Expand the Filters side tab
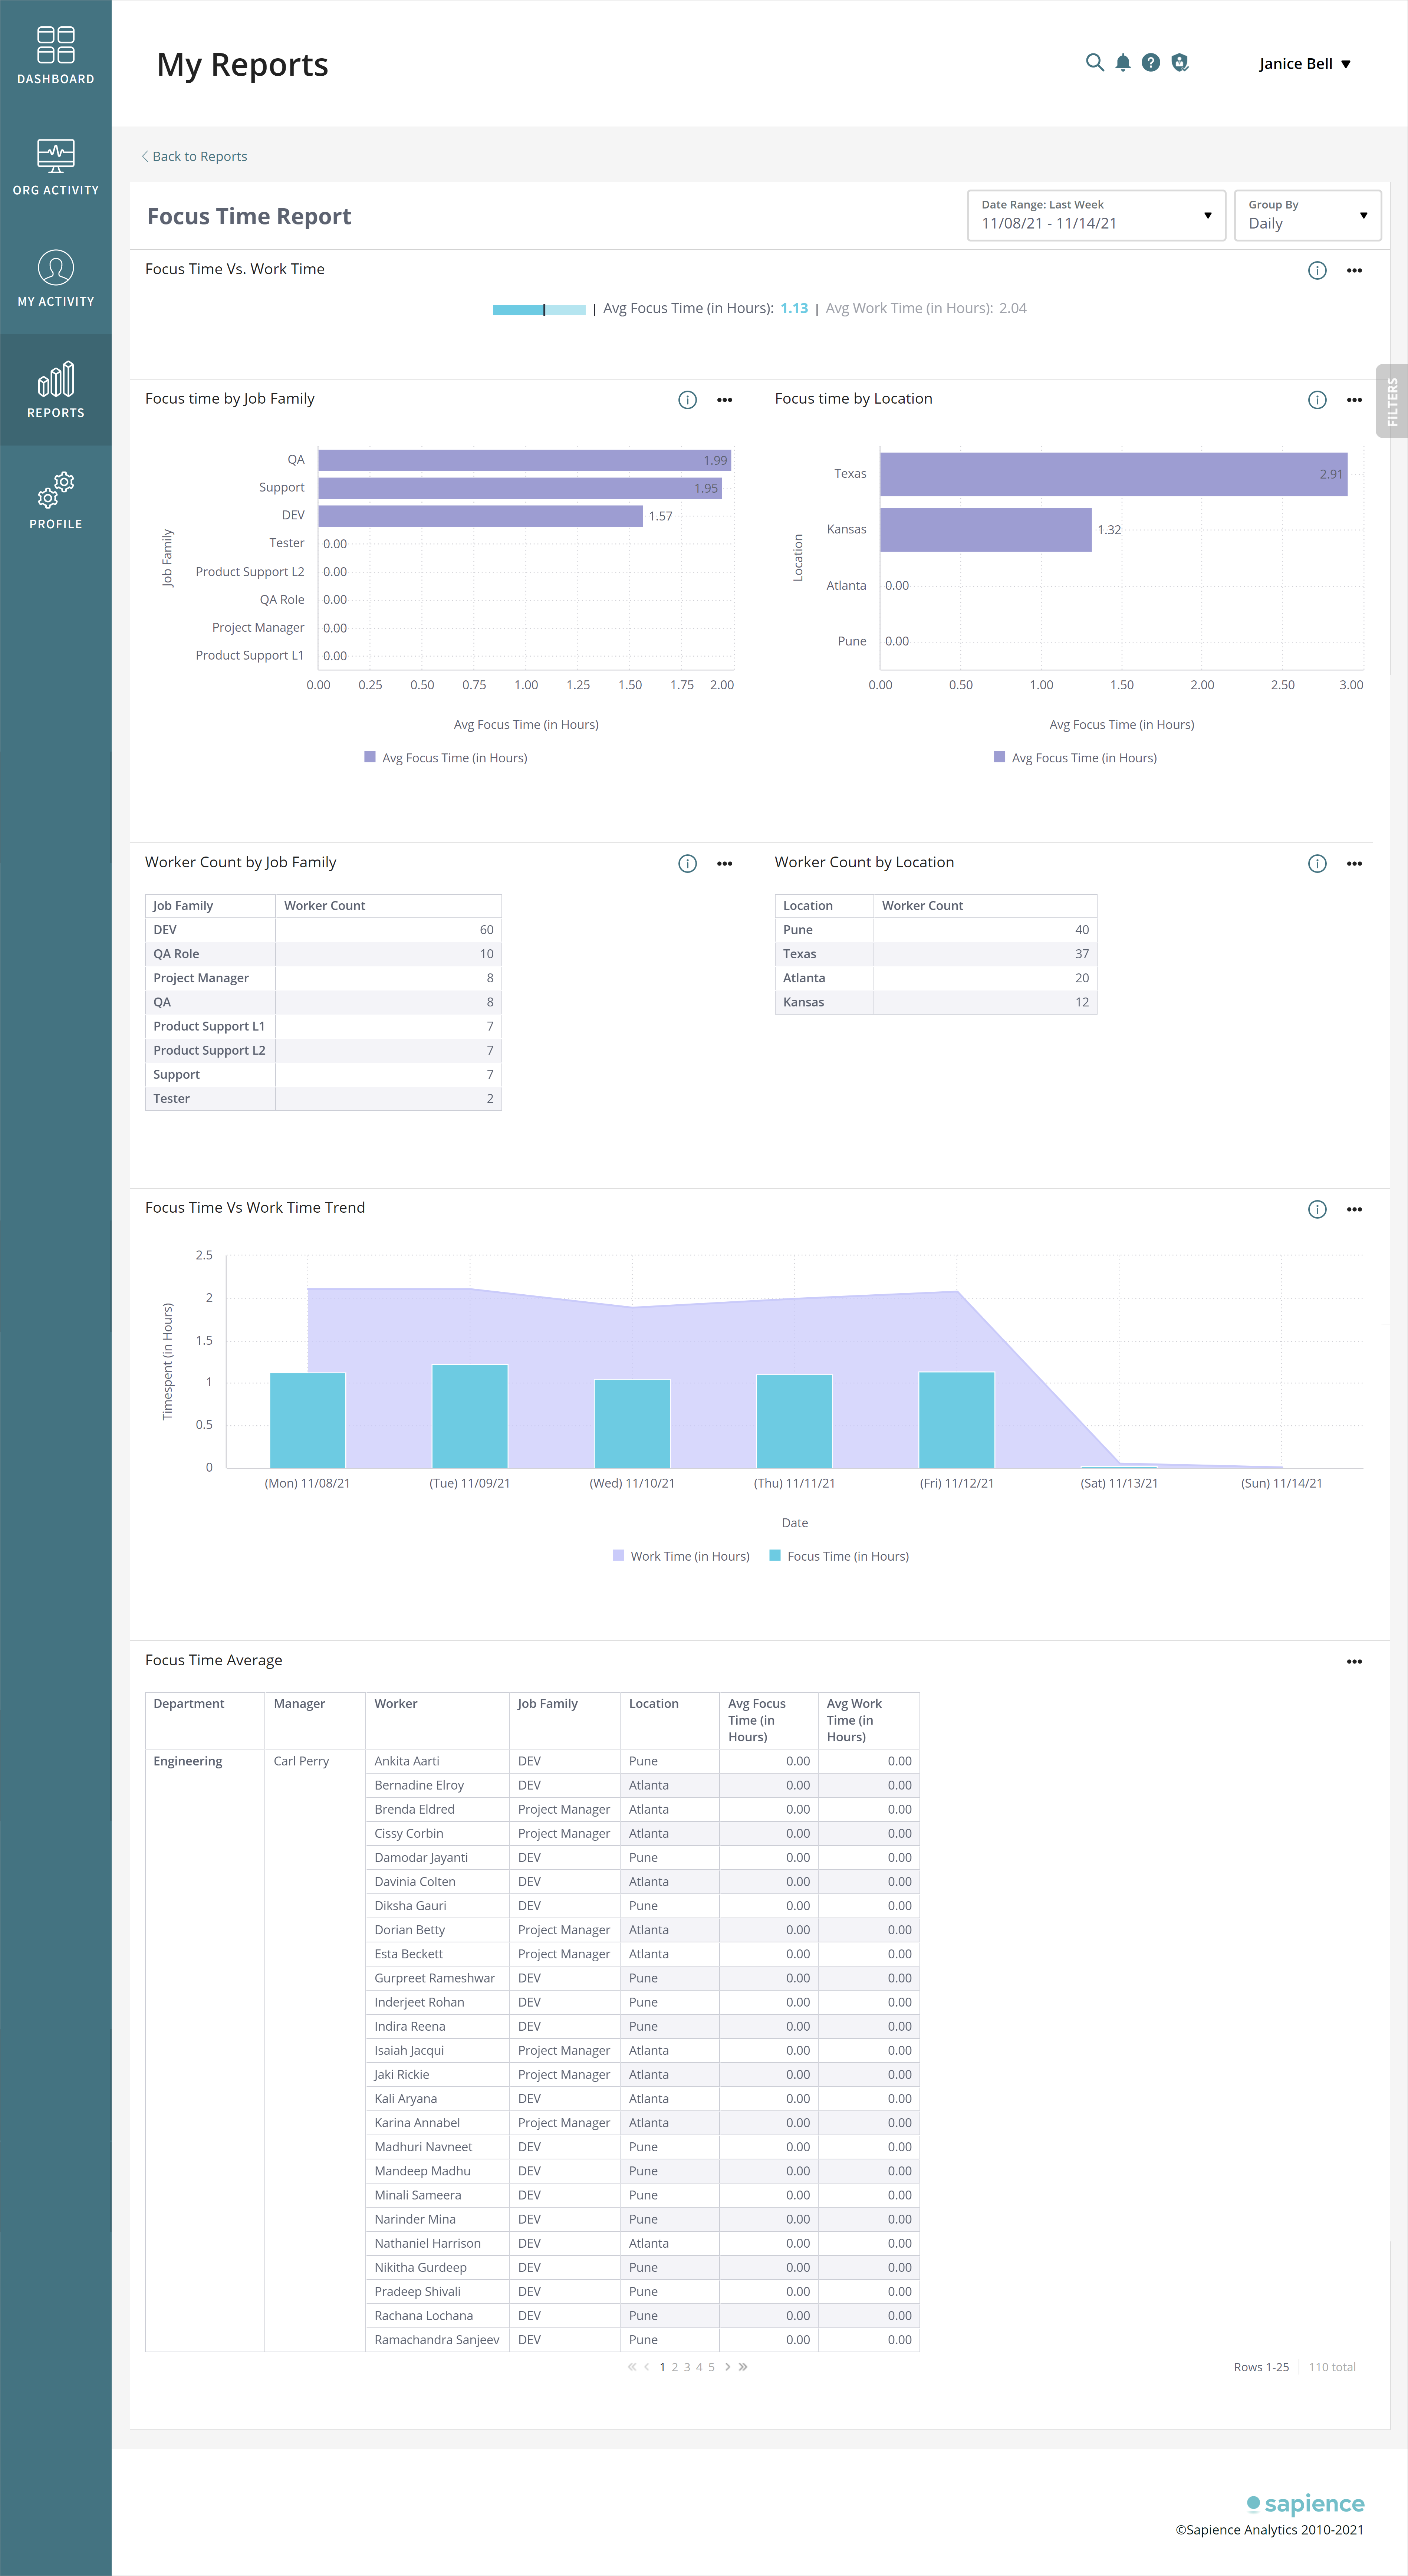The width and height of the screenshot is (1408, 2576). [1392, 401]
